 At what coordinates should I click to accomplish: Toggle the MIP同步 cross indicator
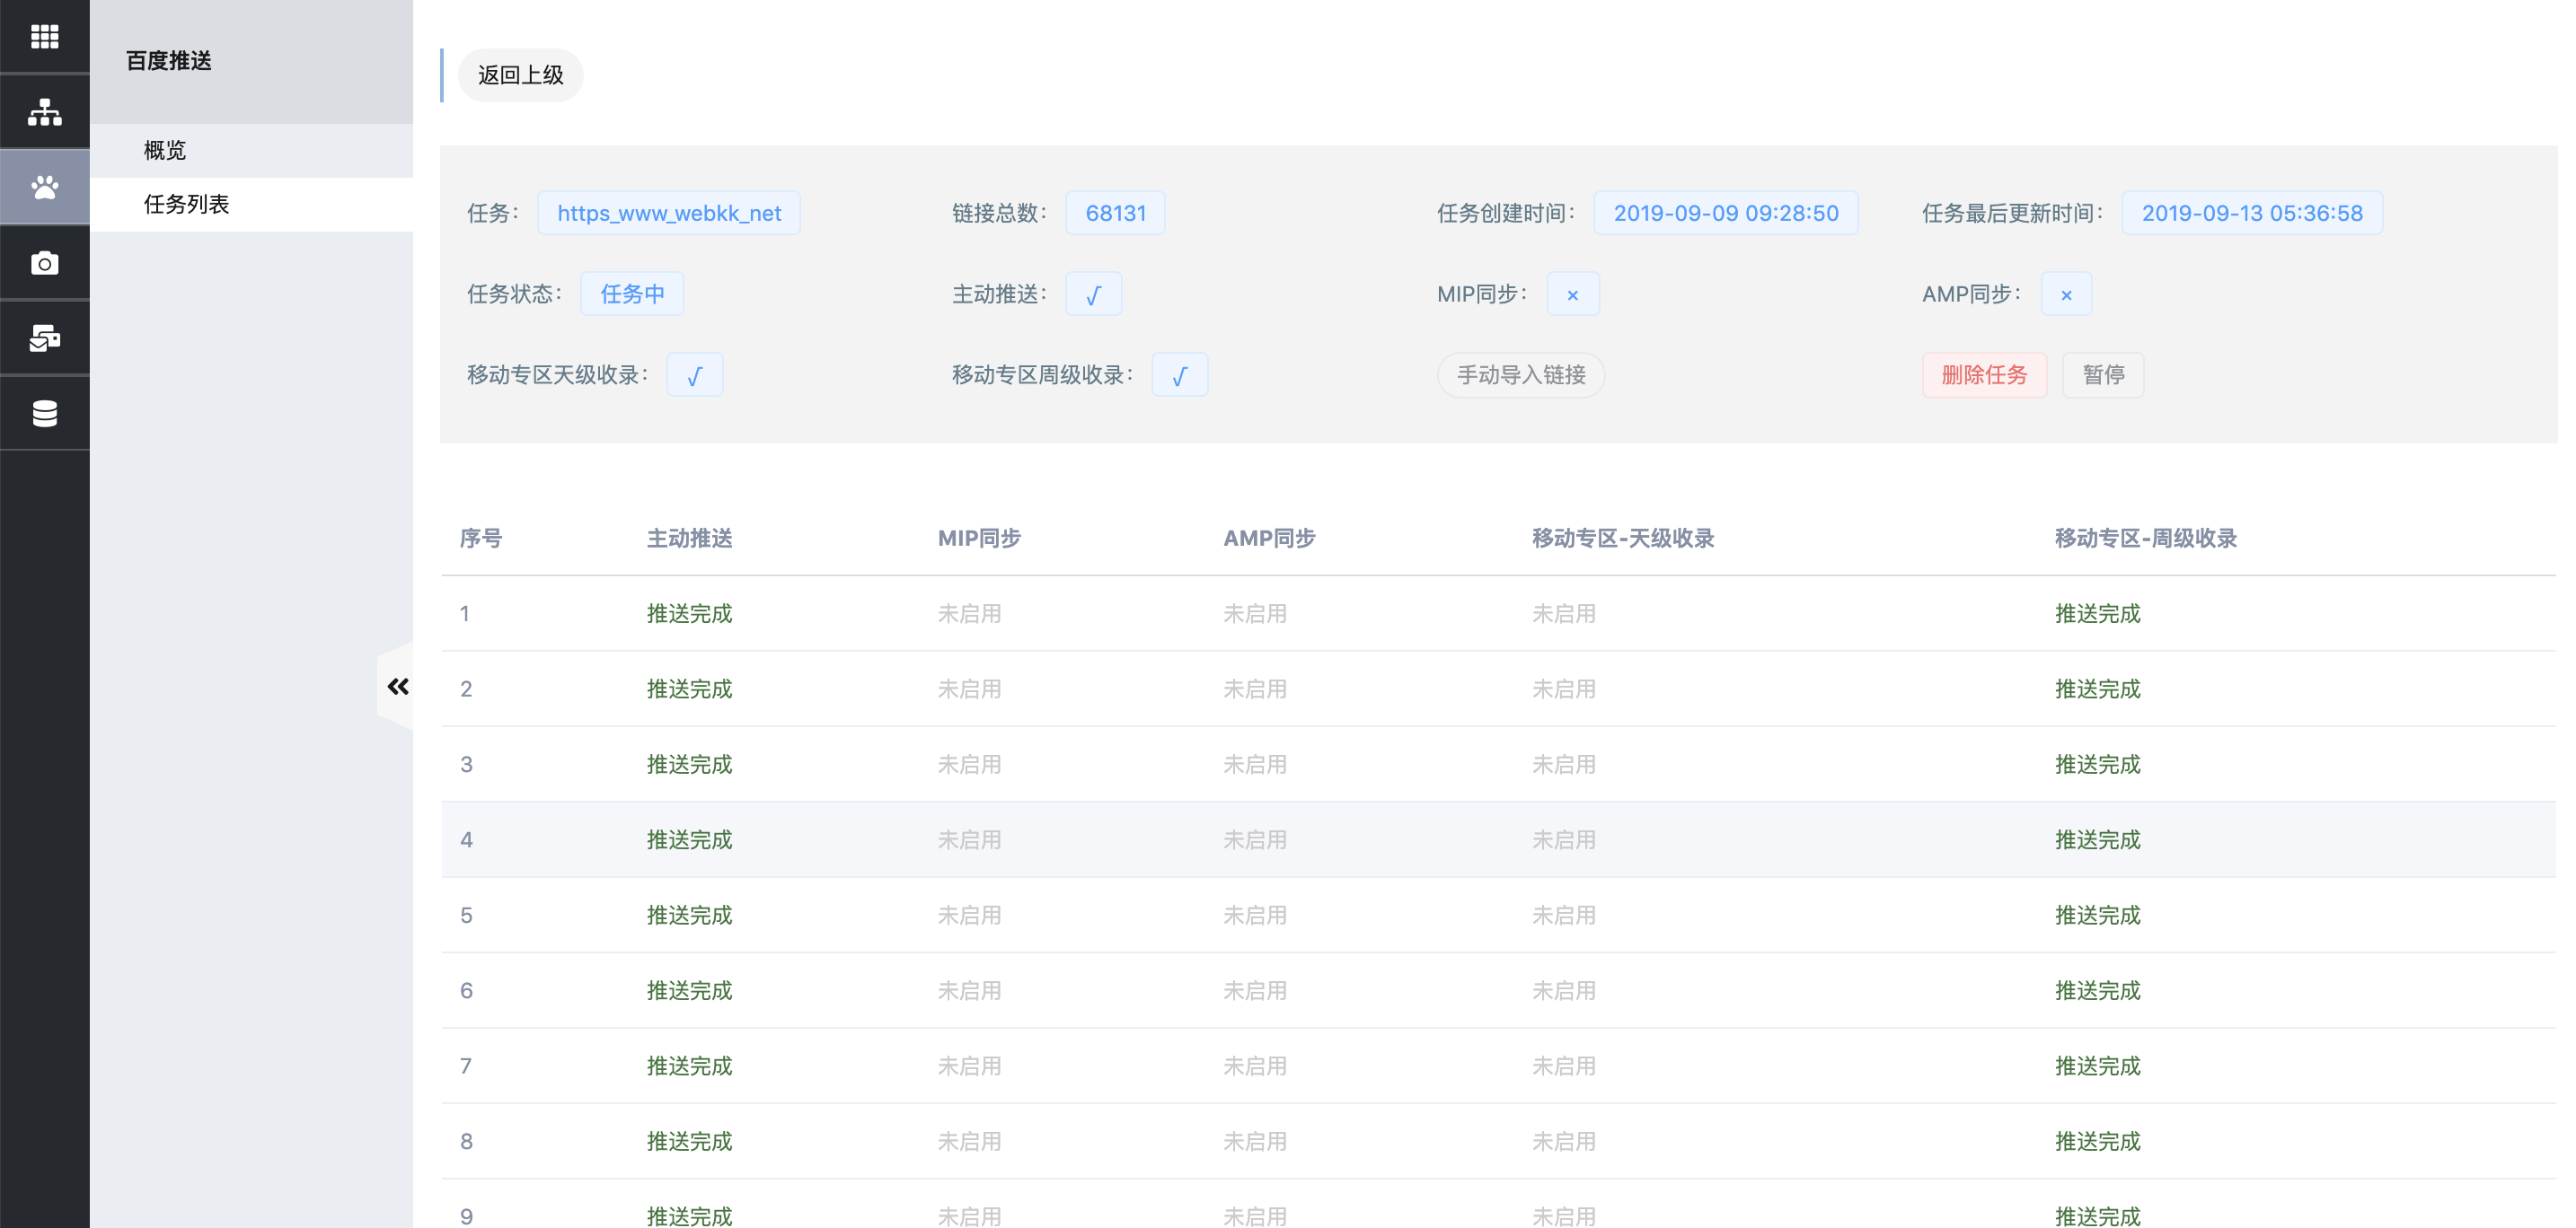pos(1572,294)
